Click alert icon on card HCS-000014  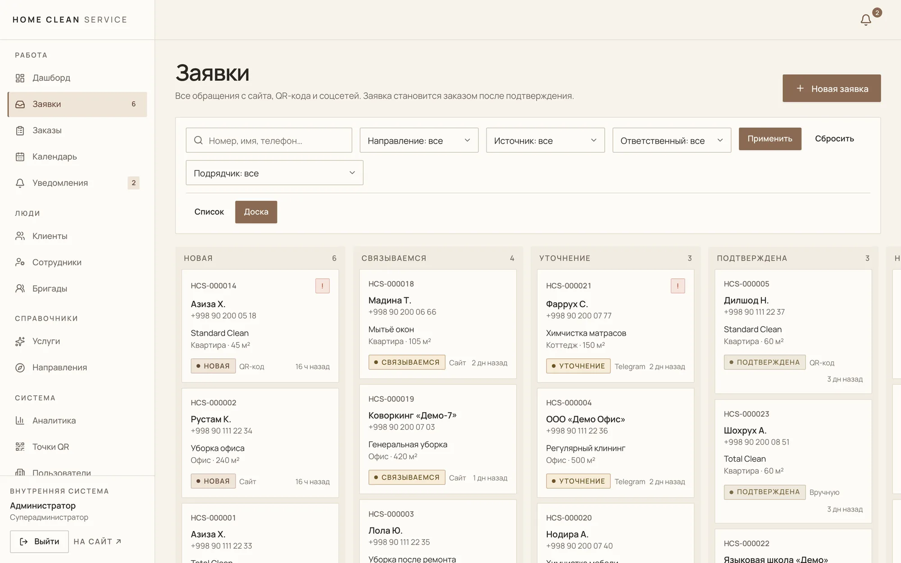pyautogui.click(x=322, y=286)
